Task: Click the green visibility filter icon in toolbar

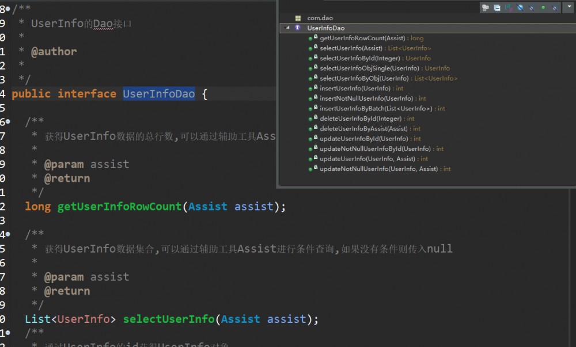Action: coord(543,7)
